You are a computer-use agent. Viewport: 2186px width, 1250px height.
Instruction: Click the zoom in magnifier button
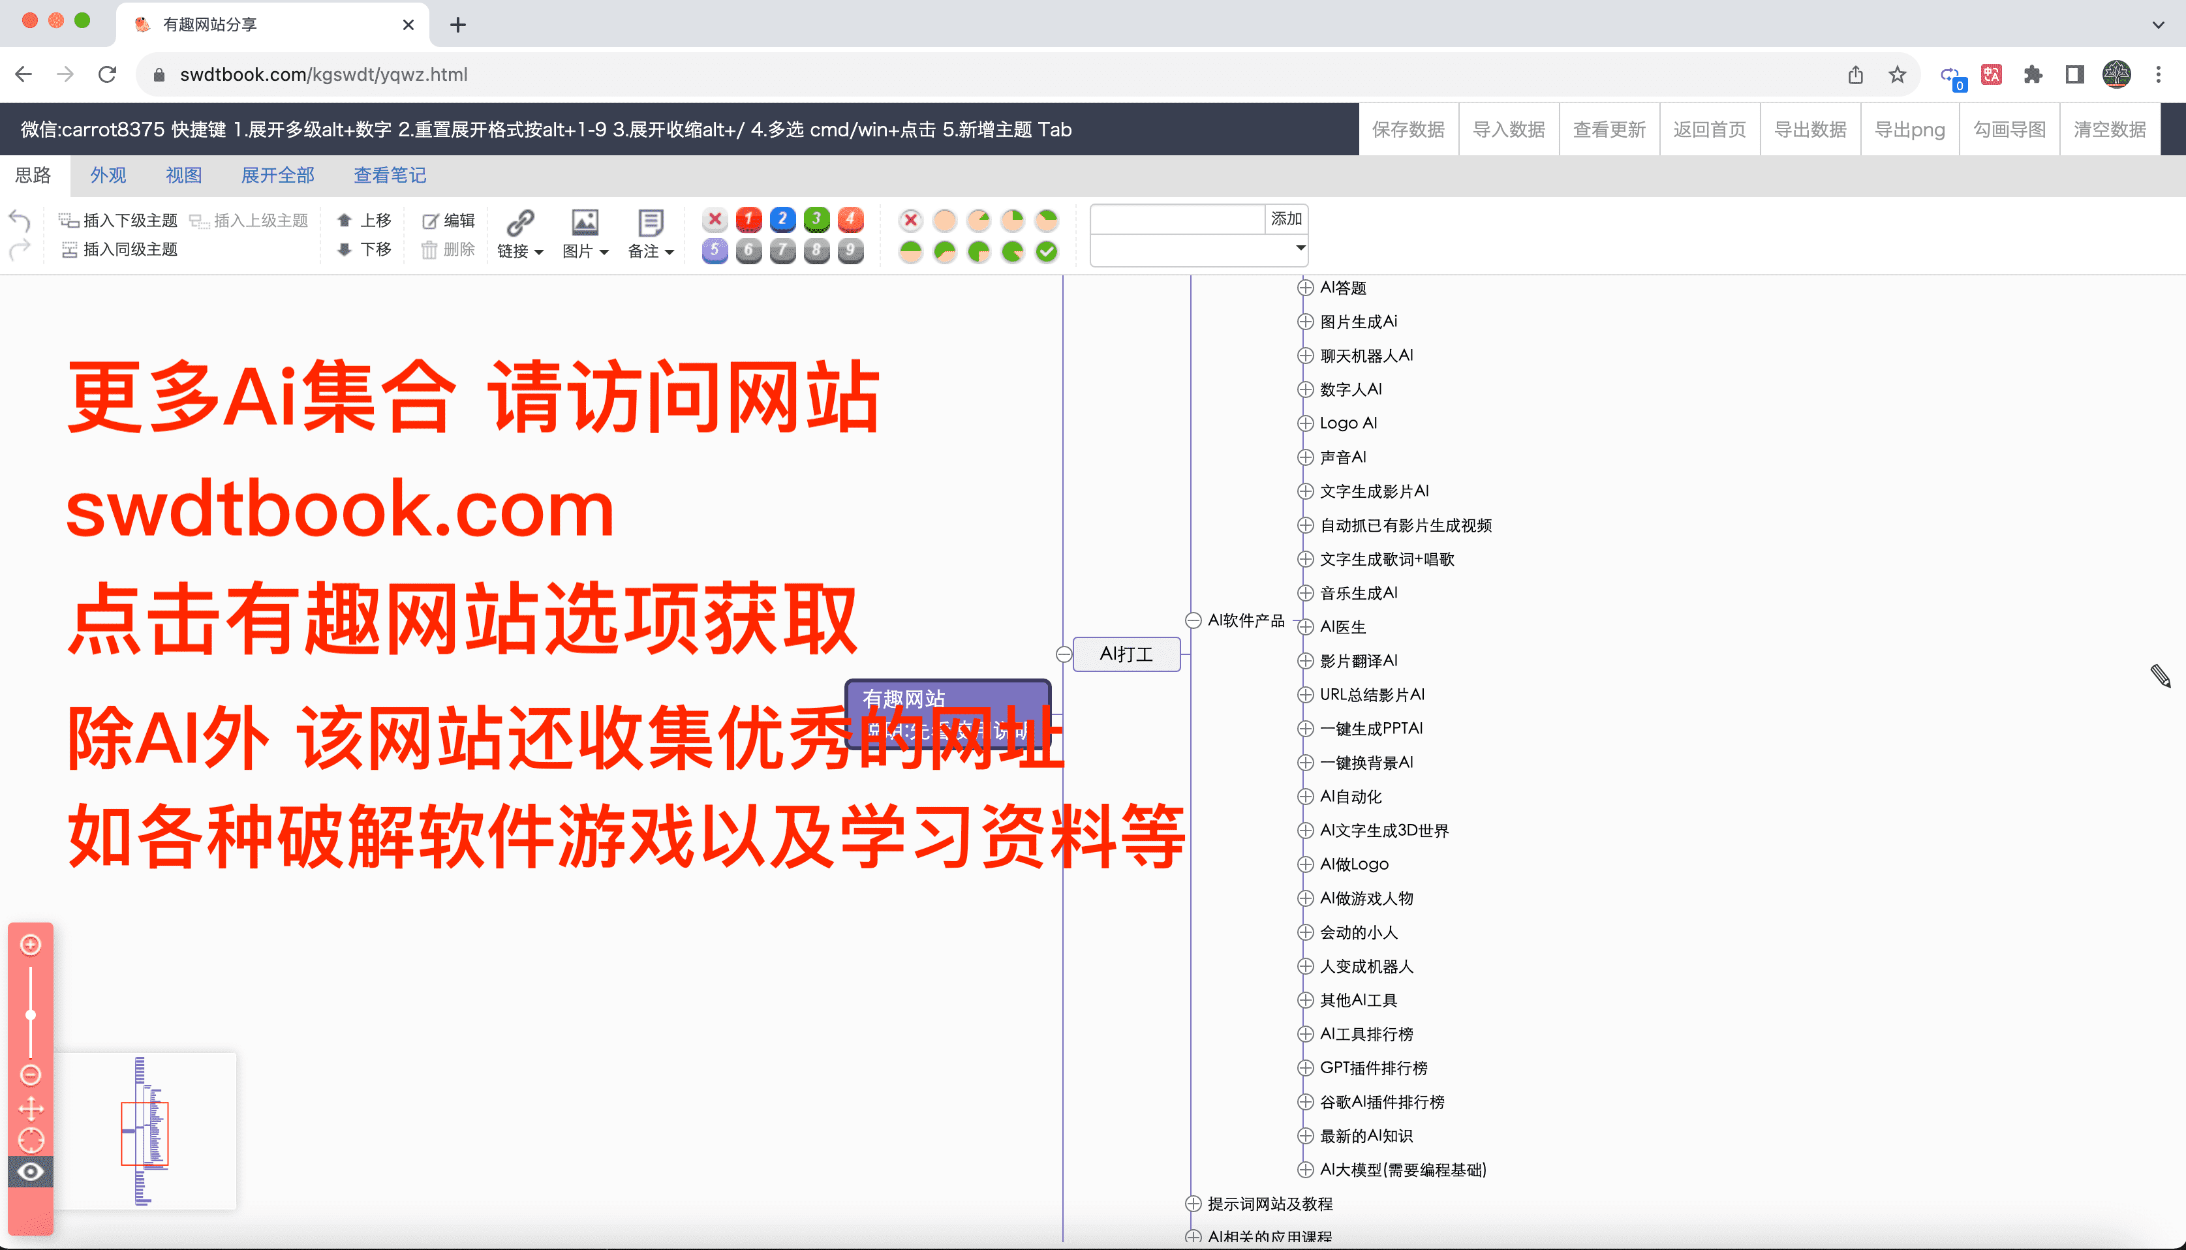31,945
